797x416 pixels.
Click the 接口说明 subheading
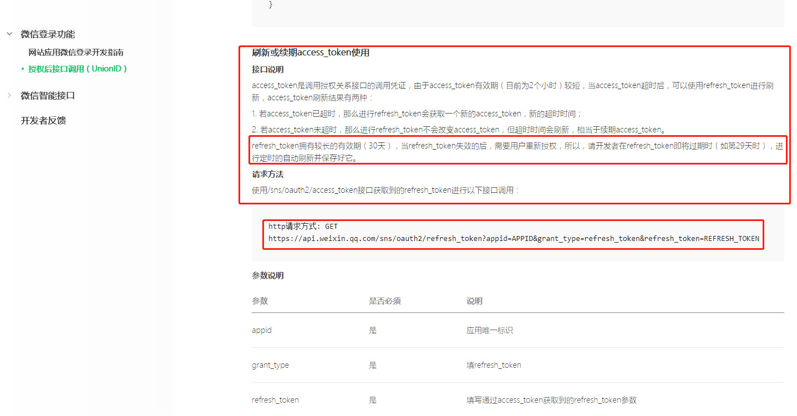(267, 69)
